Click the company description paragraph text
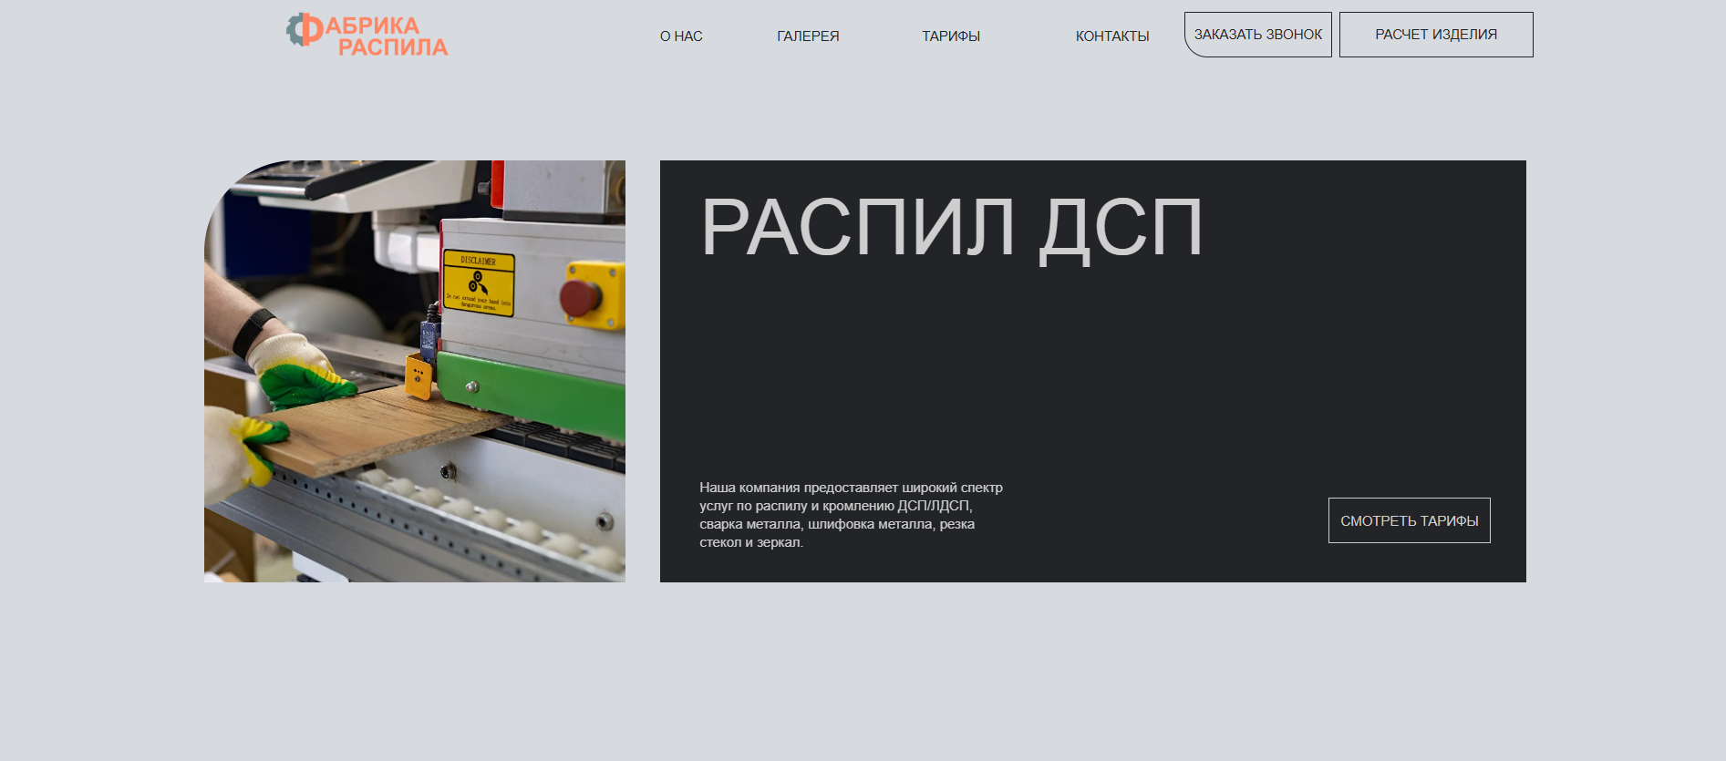Viewport: 1726px width, 761px height. tap(850, 515)
